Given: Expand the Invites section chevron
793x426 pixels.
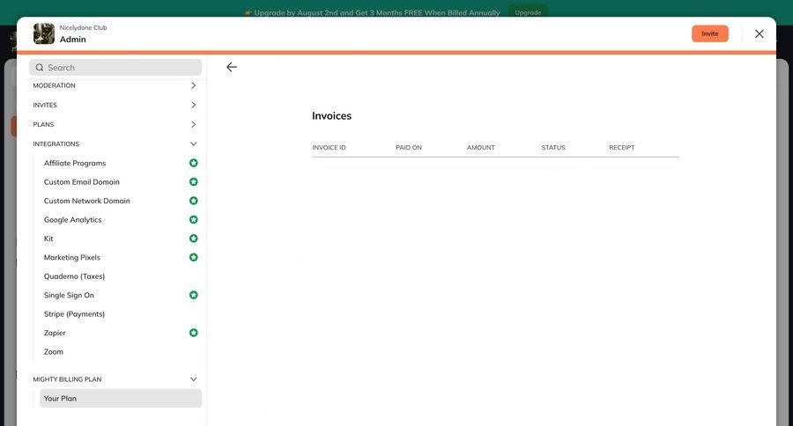Looking at the screenshot, I should [193, 105].
